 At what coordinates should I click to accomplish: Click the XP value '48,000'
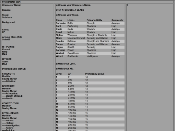pos(72,101)
